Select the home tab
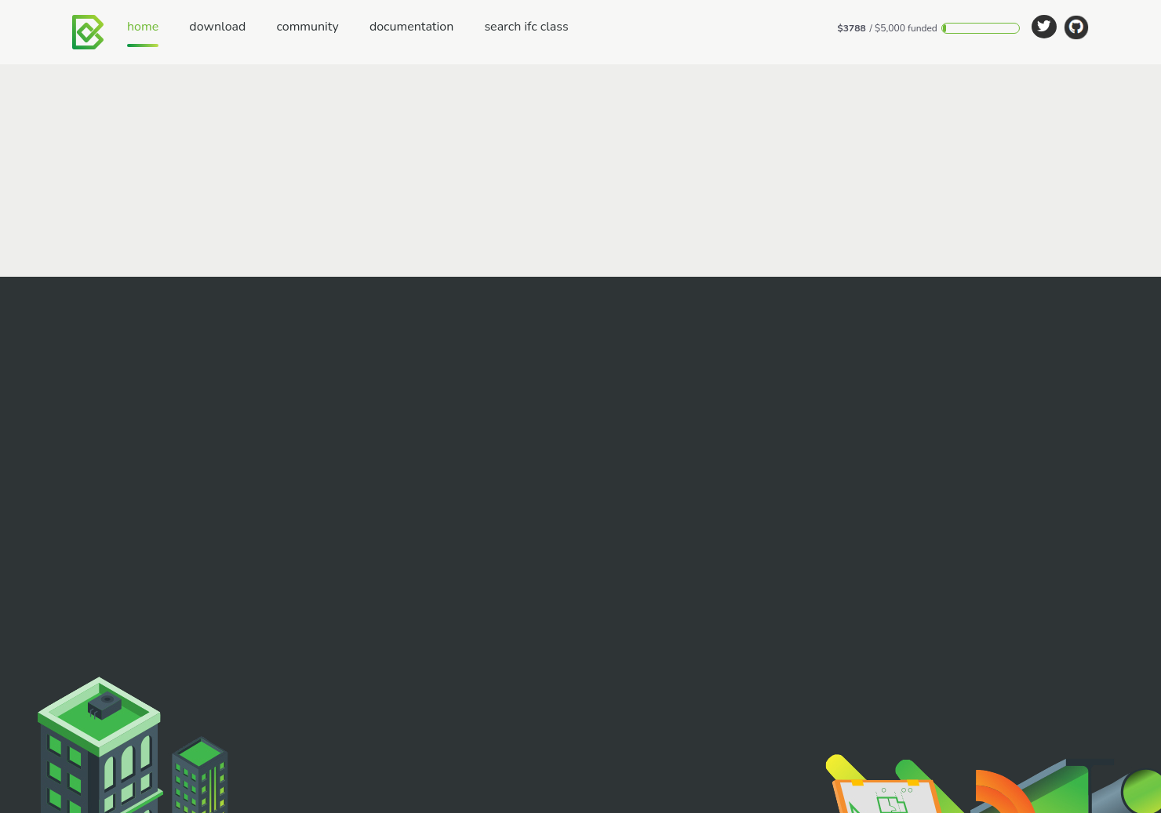This screenshot has width=1161, height=813. (x=143, y=27)
